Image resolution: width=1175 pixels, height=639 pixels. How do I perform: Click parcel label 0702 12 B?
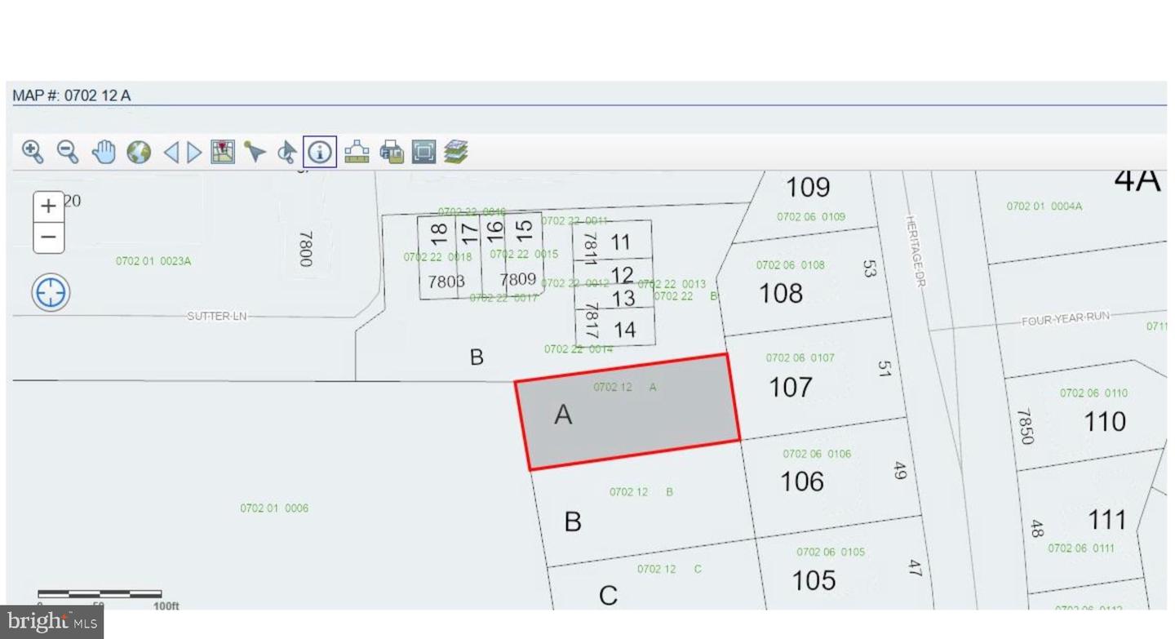(x=641, y=492)
